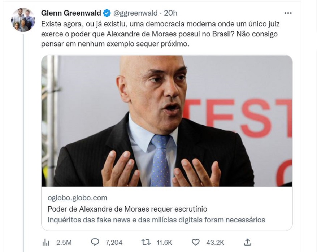Open the article preview image
The image size is (317, 252).
(x=167, y=121)
